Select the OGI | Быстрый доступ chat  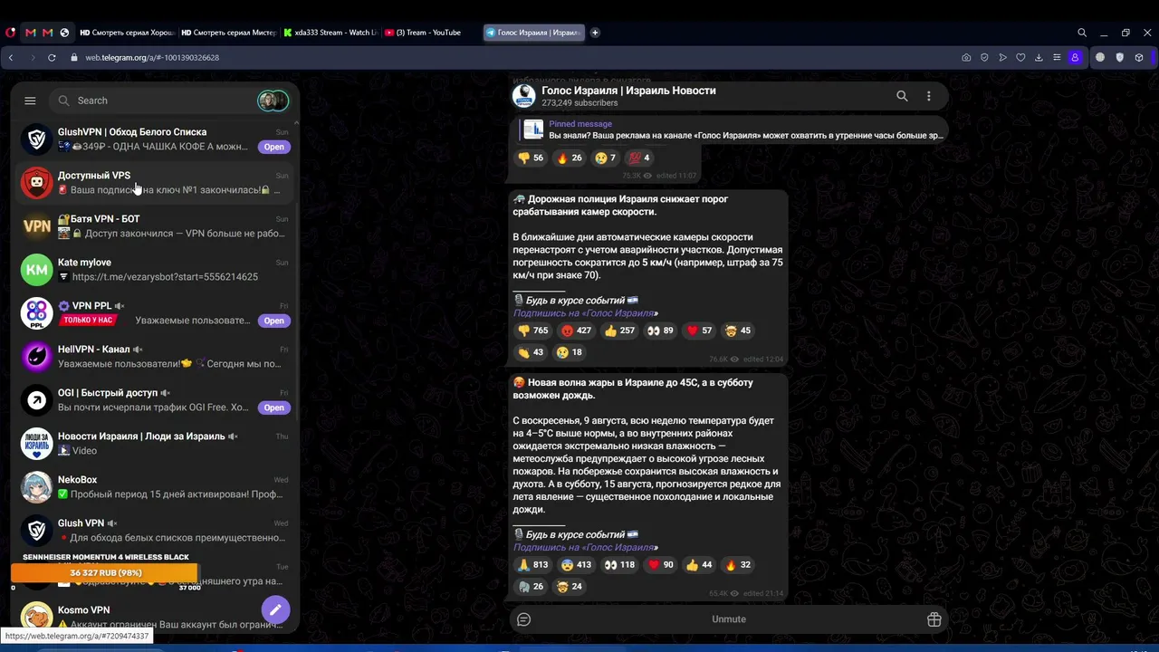click(x=155, y=400)
